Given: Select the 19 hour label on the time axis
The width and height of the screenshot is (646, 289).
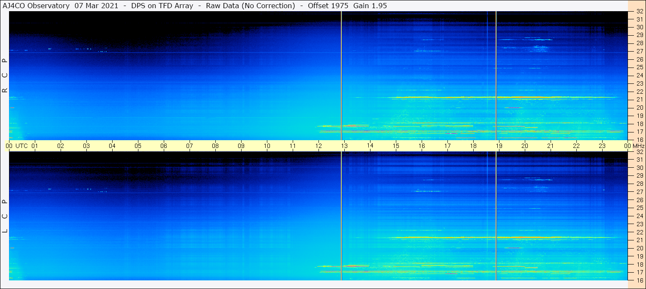Looking at the screenshot, I should [499, 146].
